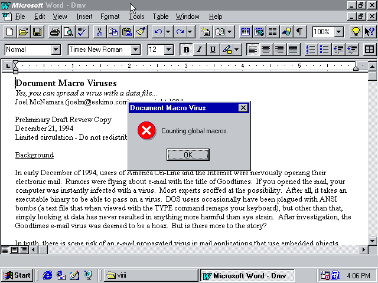Screen dimensions: 378x283
Task: Click the New document icon
Action: tap(10, 32)
